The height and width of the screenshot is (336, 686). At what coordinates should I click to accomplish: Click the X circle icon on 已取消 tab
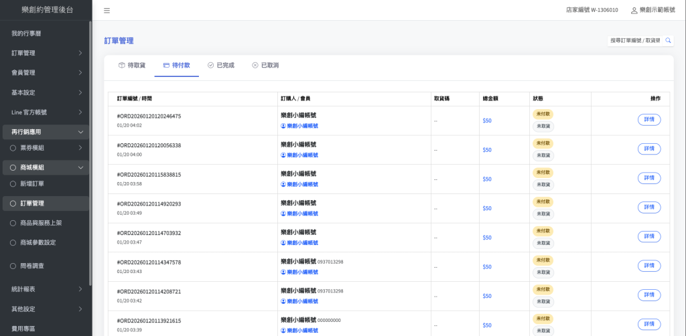pos(255,66)
